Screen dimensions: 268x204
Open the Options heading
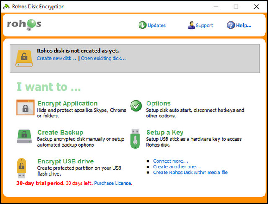(158, 103)
